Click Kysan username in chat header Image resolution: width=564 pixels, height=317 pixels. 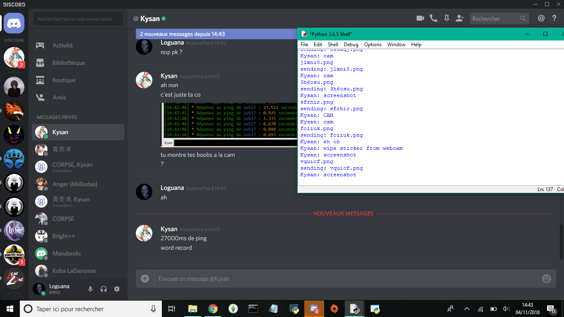[x=150, y=19]
